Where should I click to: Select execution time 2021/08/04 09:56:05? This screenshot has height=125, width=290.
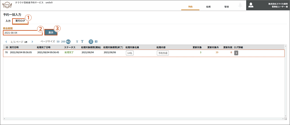click(x=21, y=52)
